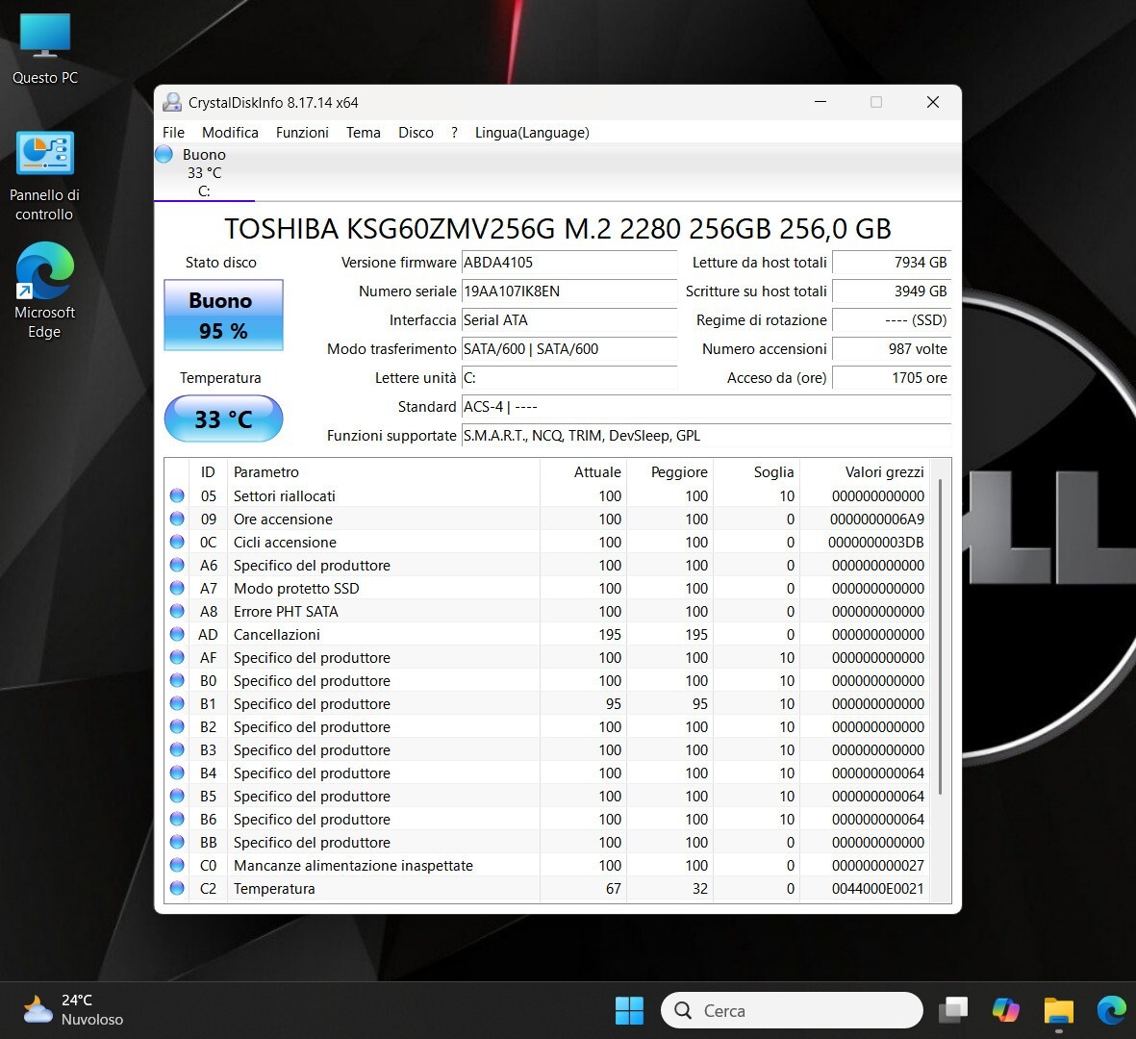This screenshot has height=1039, width=1136.
Task: Click the Interfaccia field Serial ATA
Action: (568, 320)
